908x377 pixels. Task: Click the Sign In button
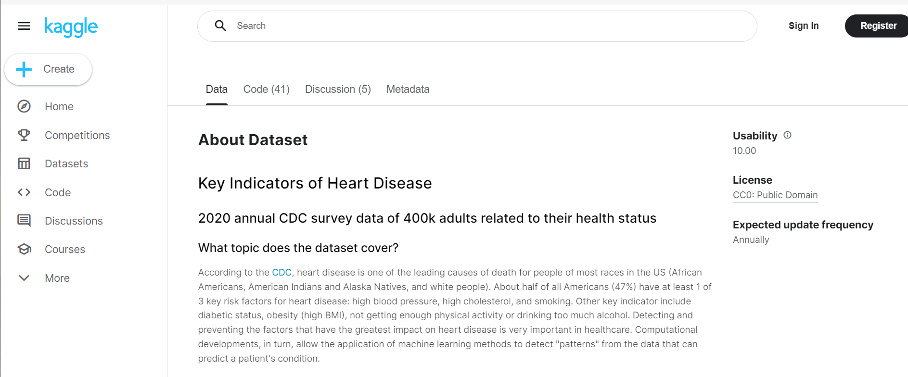[804, 26]
